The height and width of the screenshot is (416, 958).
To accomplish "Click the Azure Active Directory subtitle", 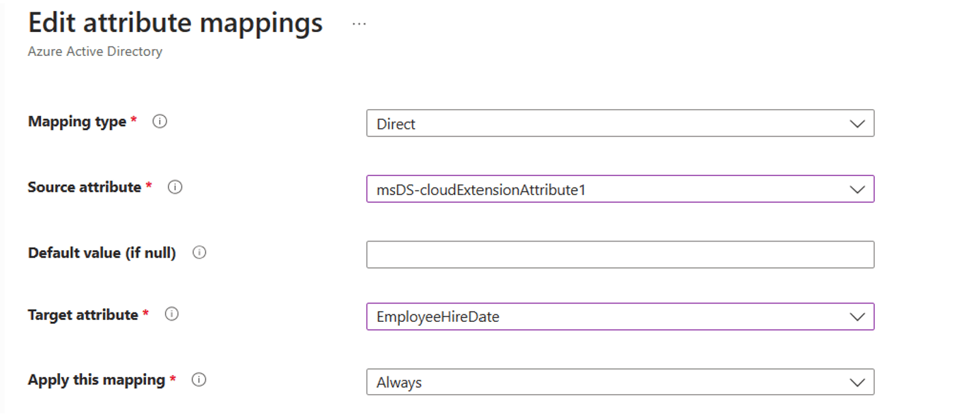I will tap(95, 52).
